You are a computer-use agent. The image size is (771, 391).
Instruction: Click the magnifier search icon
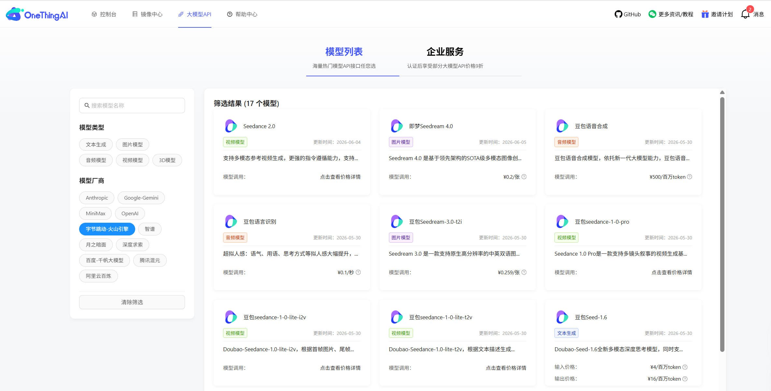[x=87, y=105]
